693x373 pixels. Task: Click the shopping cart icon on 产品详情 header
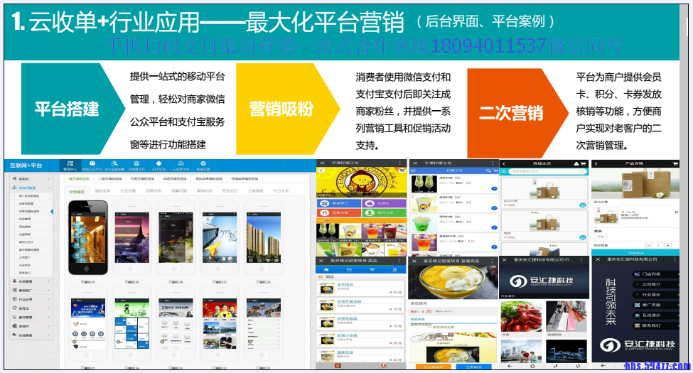(675, 164)
